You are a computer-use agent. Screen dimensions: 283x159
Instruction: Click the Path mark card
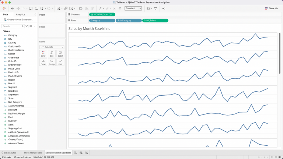[x=60, y=62]
